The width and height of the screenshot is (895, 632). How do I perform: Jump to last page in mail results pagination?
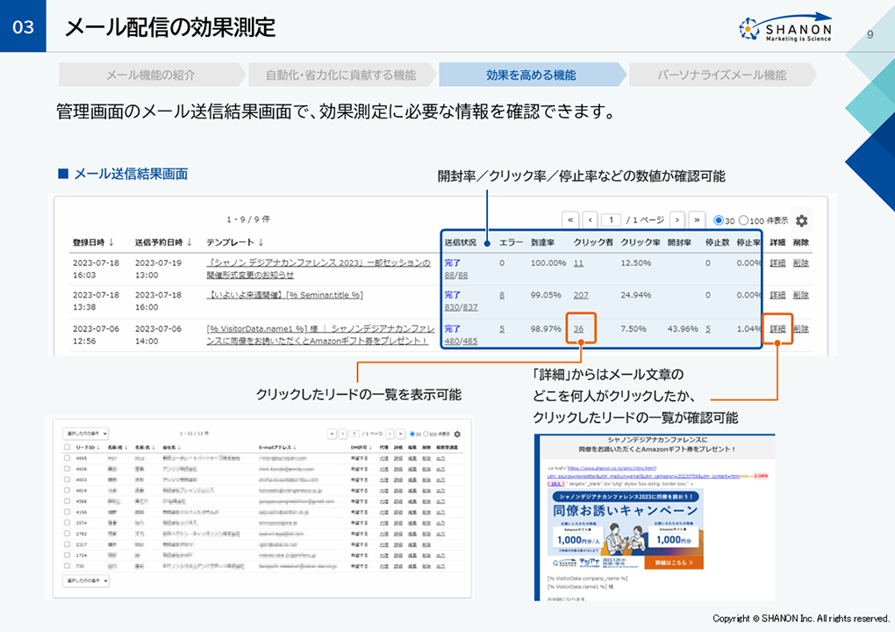697,219
